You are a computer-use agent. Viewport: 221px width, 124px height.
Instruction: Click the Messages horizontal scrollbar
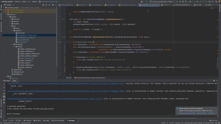pyautogui.click(x=102, y=118)
